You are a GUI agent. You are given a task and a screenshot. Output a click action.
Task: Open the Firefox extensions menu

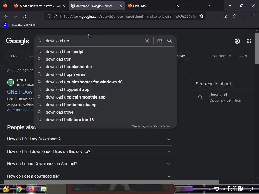pyautogui.click(x=235, y=16)
